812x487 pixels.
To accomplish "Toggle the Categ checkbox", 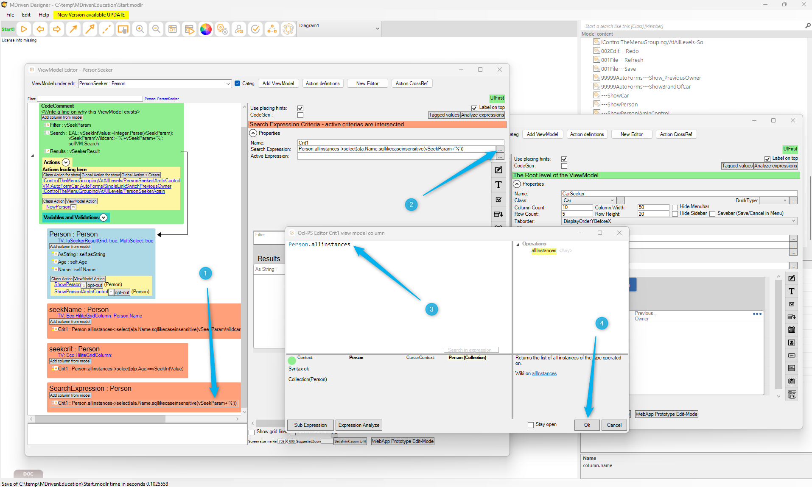I will [238, 83].
